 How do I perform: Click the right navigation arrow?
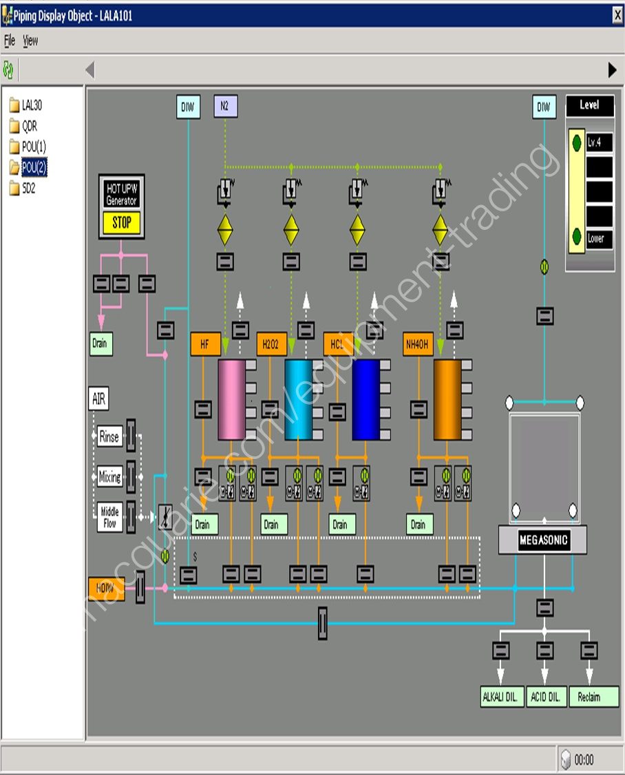click(612, 70)
